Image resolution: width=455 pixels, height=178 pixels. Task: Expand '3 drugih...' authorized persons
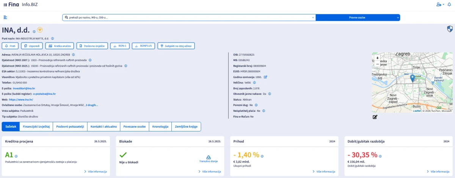pyautogui.click(x=92, y=105)
